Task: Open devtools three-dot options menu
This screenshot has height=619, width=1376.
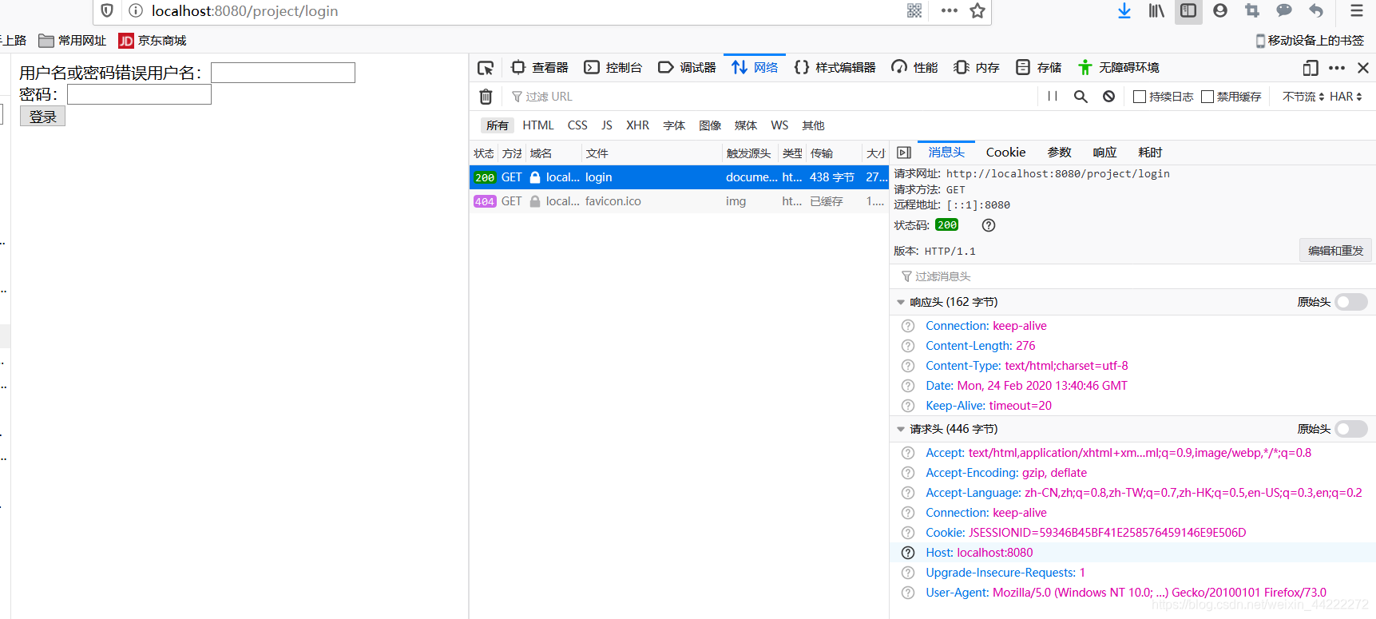Action: [1337, 68]
